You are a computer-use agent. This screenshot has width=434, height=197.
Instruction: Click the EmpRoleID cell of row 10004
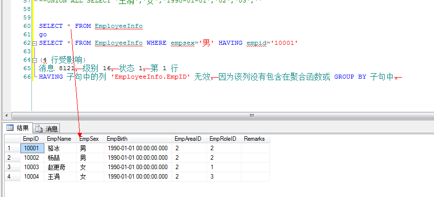pyautogui.click(x=224, y=177)
